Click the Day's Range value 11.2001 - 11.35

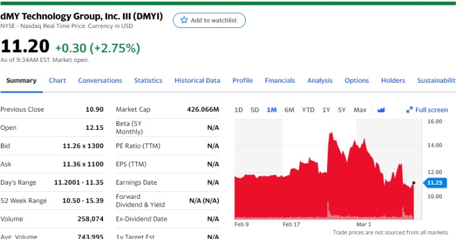point(79,182)
